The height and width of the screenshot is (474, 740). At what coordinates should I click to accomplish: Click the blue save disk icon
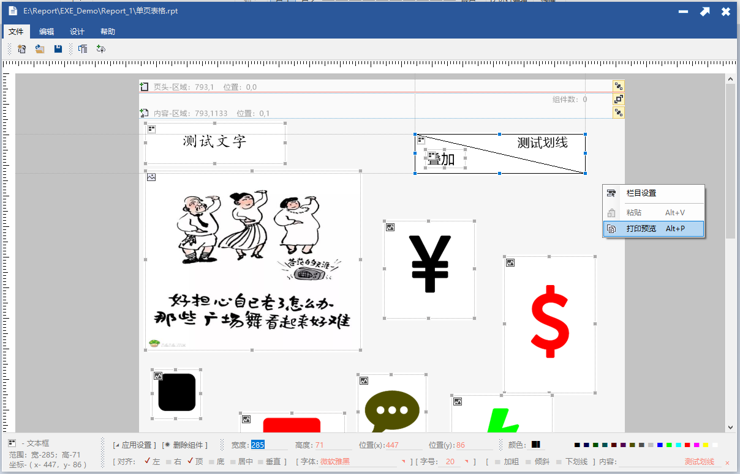(x=58, y=49)
